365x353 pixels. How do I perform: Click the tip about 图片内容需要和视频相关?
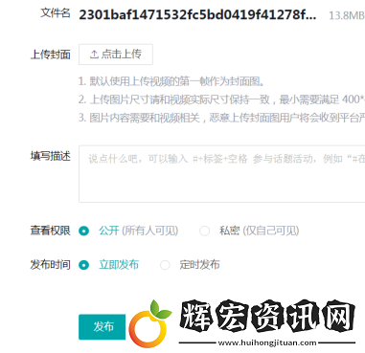221,118
